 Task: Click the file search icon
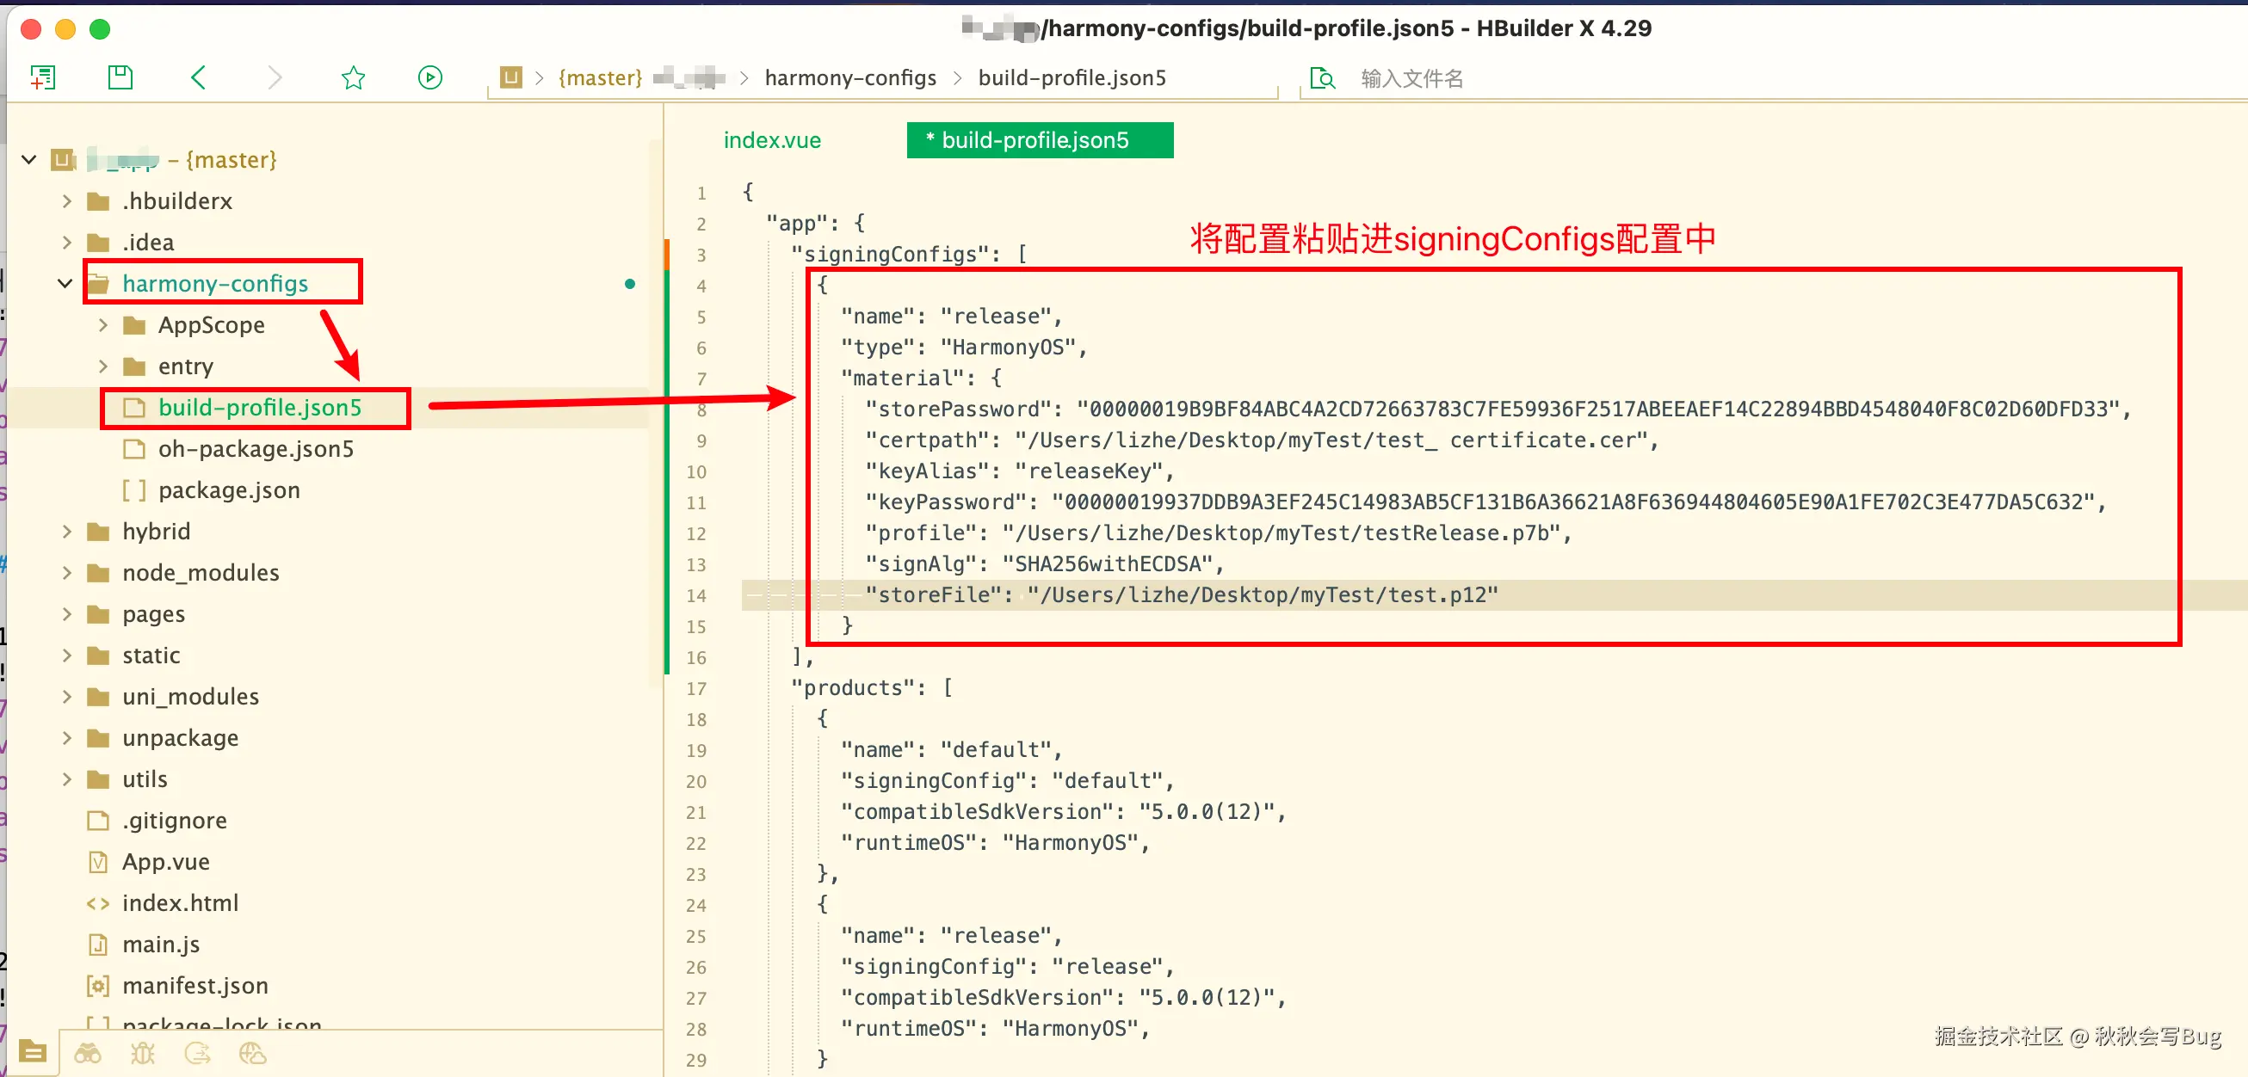pyautogui.click(x=1322, y=78)
